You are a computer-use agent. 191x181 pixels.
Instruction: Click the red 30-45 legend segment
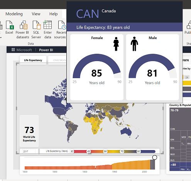tap(80, 151)
